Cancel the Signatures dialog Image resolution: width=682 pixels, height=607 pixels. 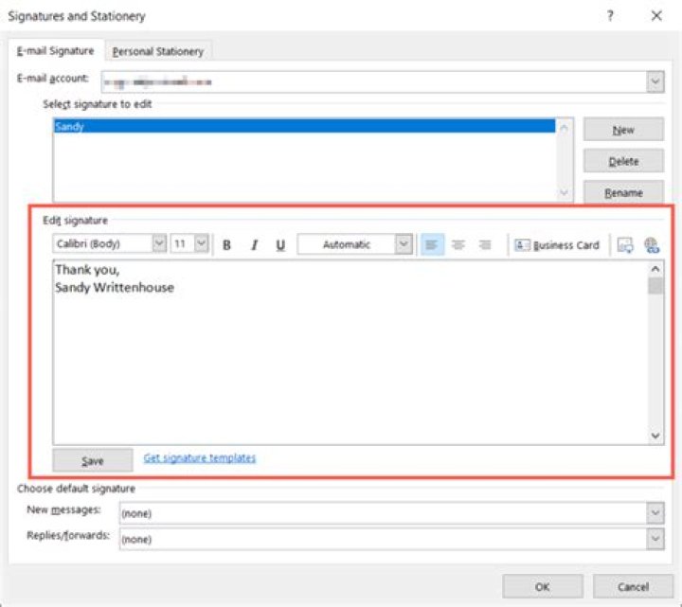[x=633, y=587]
